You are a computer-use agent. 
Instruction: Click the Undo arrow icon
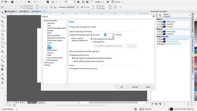click(x=34, y=2)
